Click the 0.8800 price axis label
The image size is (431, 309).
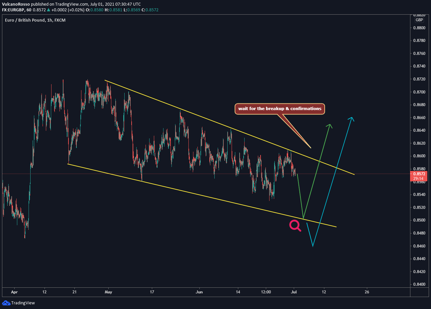[419, 28]
